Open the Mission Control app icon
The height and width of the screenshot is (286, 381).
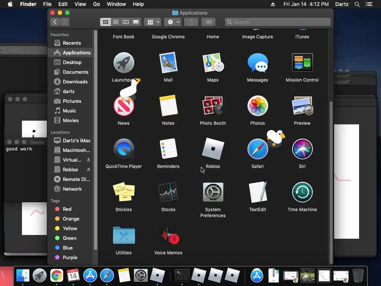coord(302,62)
